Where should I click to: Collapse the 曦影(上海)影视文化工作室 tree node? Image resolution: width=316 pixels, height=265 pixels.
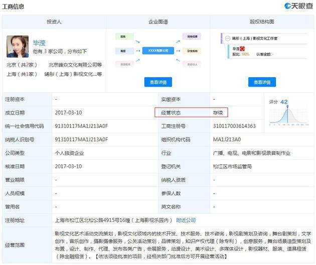pyautogui.click(x=228, y=38)
